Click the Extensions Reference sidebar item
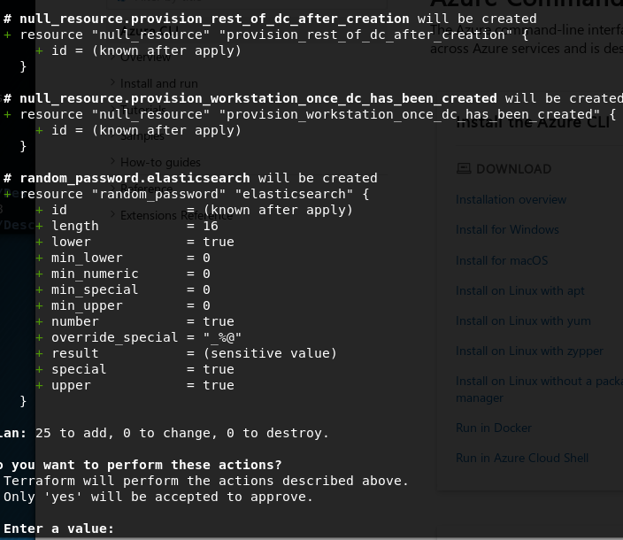Viewport: 623px width, 540px height. tap(176, 215)
